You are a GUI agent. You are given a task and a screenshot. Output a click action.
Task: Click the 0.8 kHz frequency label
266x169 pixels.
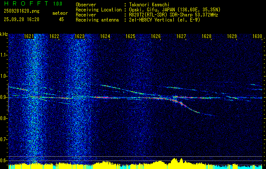click(3, 118)
